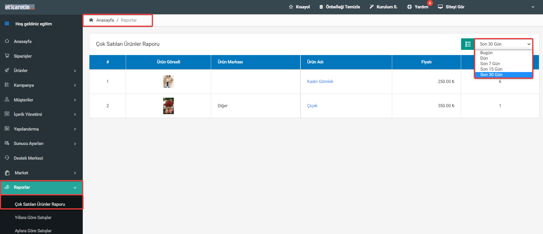
Task: Select Dün from period list
Action: pyautogui.click(x=503, y=58)
